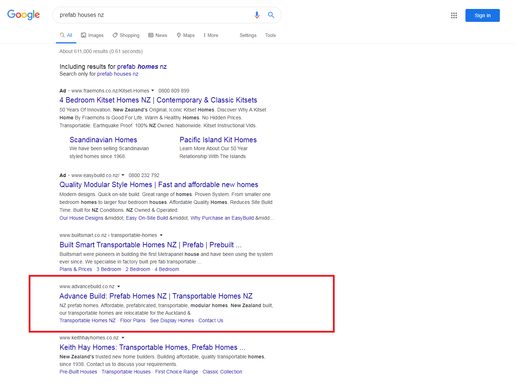Screen dimensions: 516x386
Task: Open See Display Homes sitelink
Action: pos(172,320)
